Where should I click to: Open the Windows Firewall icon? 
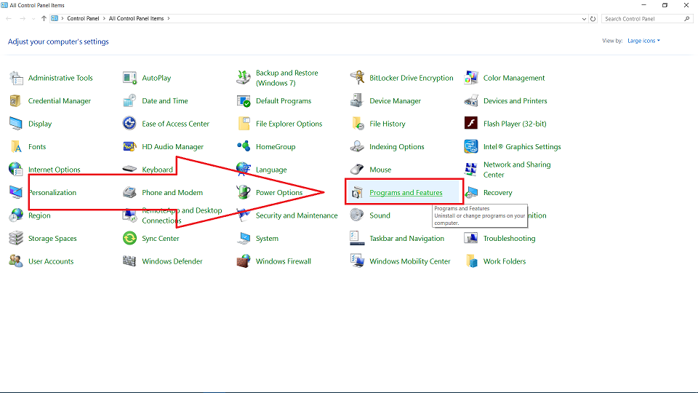pos(244,261)
